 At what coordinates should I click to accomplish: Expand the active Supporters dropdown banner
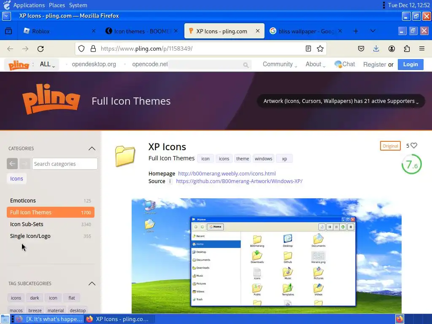tap(341, 101)
